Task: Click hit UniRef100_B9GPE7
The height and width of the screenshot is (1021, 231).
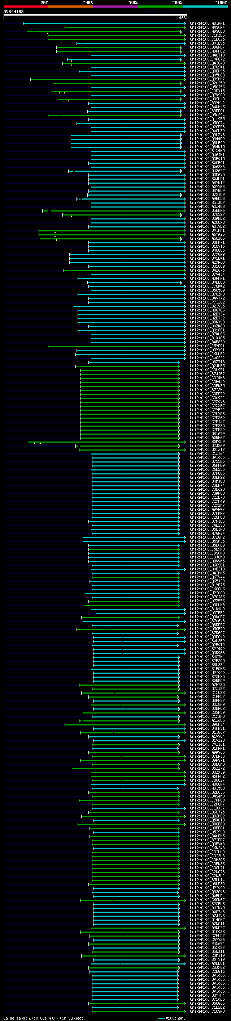Action: coord(207,47)
